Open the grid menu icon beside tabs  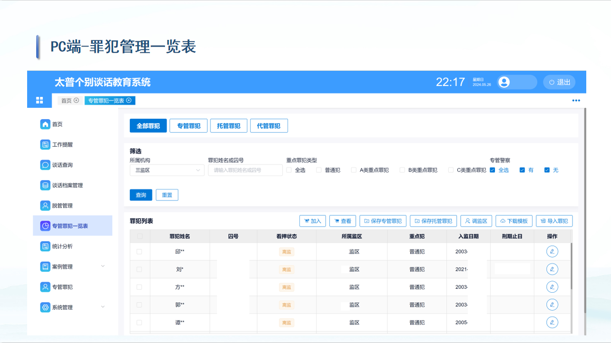click(x=39, y=100)
